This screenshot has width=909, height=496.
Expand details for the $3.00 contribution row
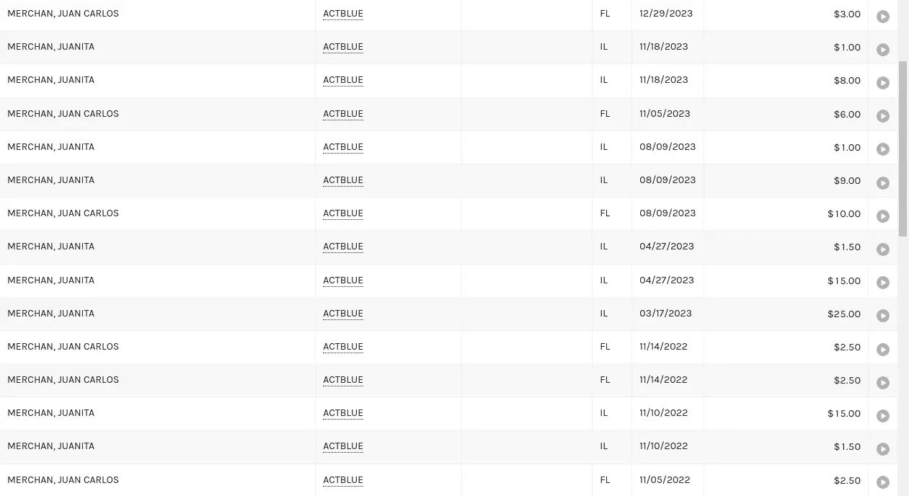pyautogui.click(x=882, y=17)
